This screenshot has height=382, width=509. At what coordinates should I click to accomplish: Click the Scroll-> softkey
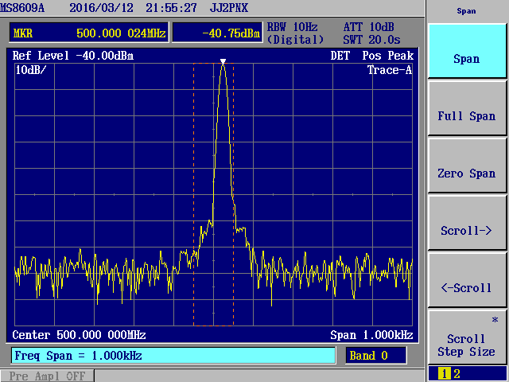point(467,223)
